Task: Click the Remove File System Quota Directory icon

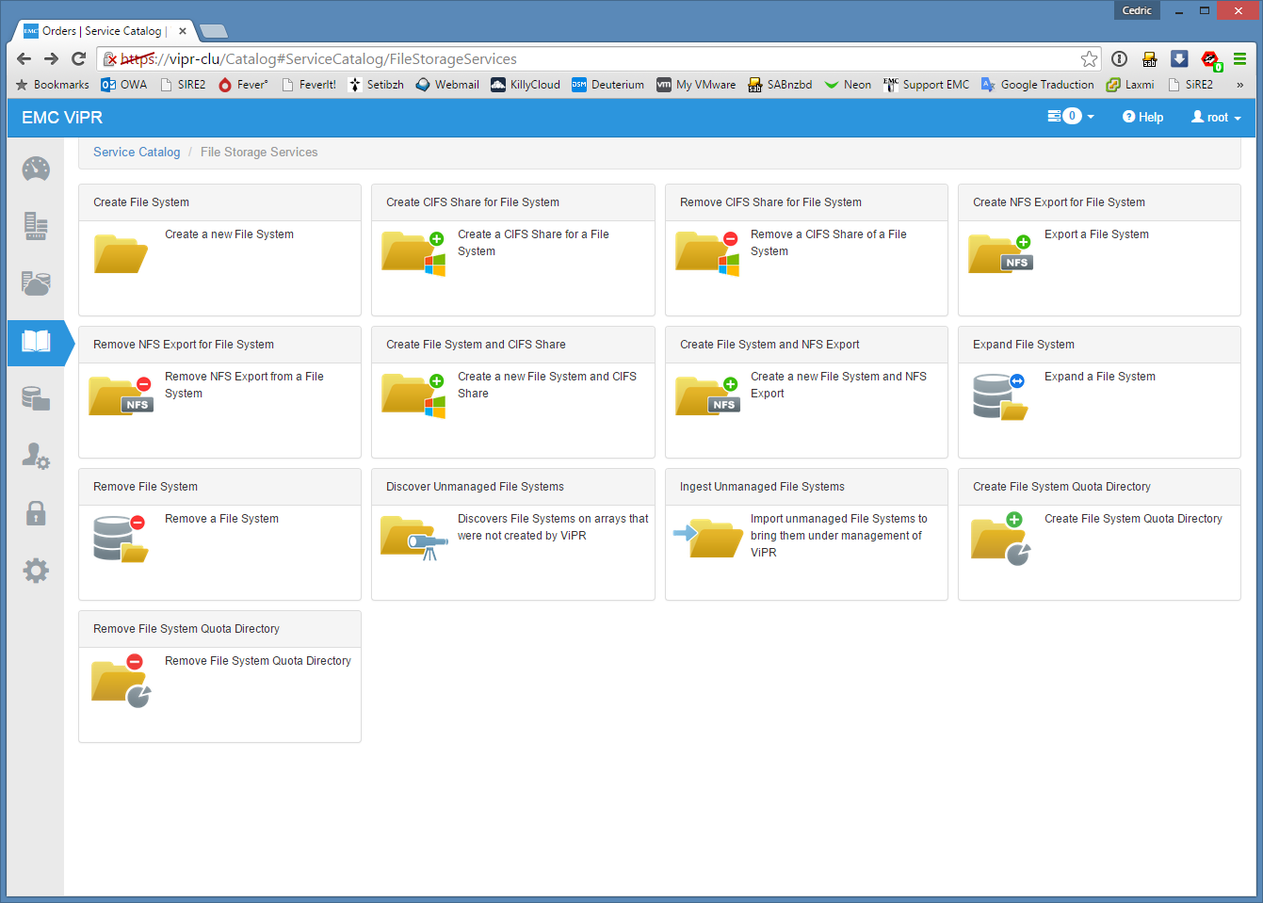Action: point(121,681)
